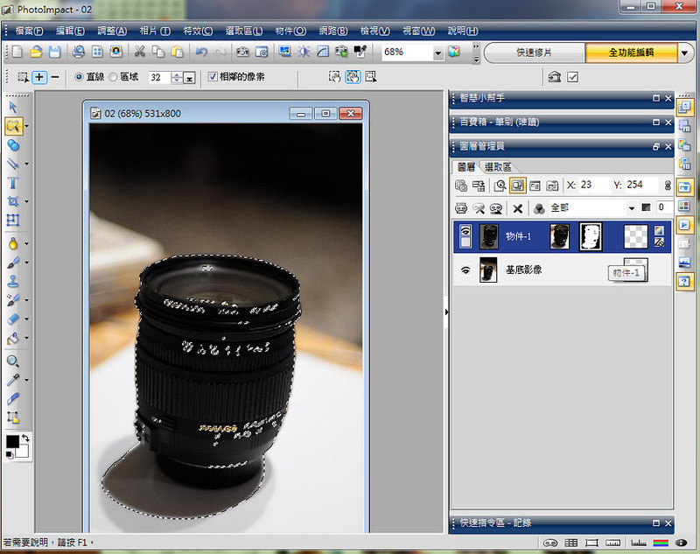Click the white background color swatch
Screen dimensions: 700x554
pyautogui.click(x=23, y=452)
